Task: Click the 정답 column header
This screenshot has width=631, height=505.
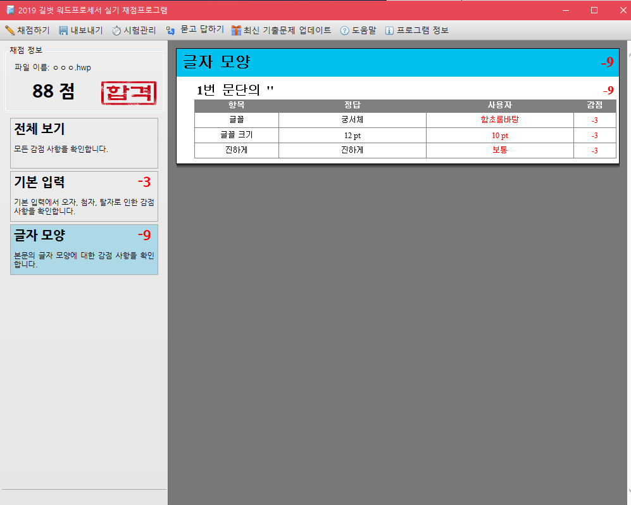Action: [x=353, y=105]
